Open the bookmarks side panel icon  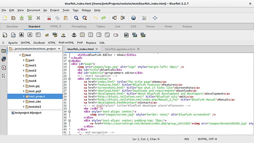coord(4,59)
